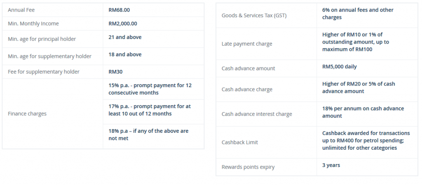422x185 pixels.
Task: Select the RM2,000.00 income value
Action: [x=123, y=23]
